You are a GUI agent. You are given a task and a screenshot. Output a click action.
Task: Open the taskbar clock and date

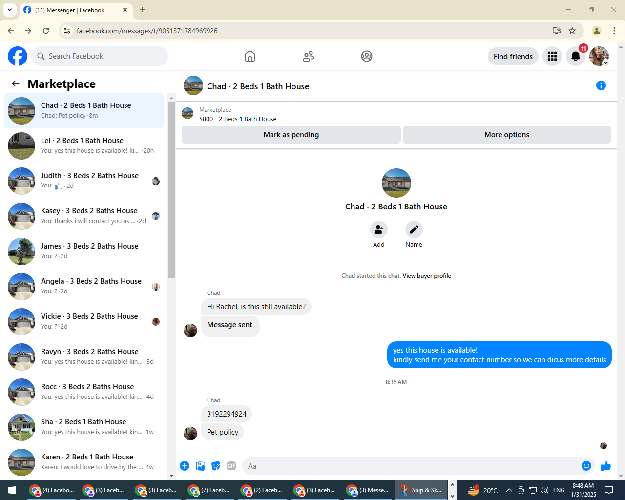coord(583,490)
